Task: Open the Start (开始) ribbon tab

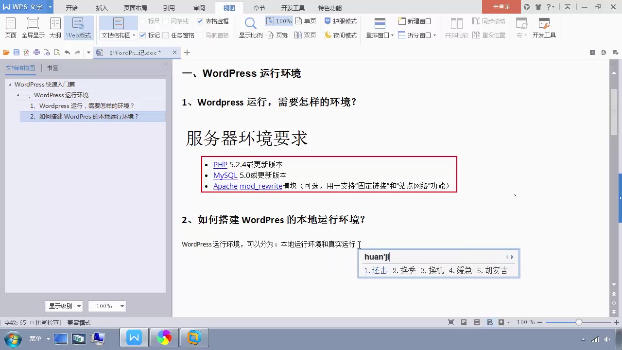Action: coord(72,8)
